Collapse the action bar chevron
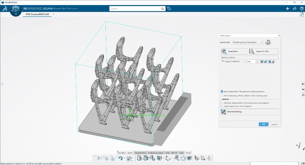Viewport: 305px width, 165px height. pyautogui.click(x=95, y=156)
